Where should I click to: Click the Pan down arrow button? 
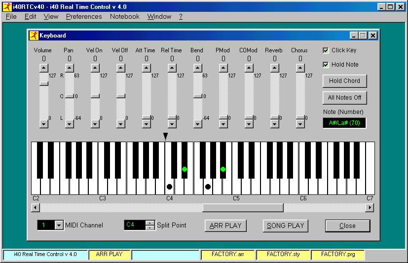pyautogui.click(x=70, y=124)
